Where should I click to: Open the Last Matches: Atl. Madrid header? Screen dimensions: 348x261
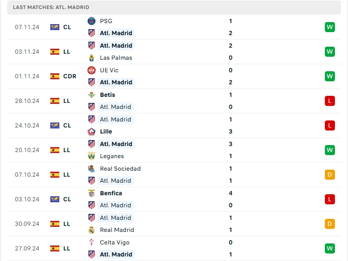pyautogui.click(x=51, y=8)
